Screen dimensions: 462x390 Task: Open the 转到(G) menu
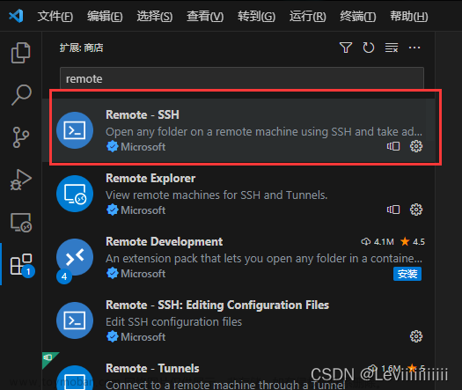click(256, 16)
